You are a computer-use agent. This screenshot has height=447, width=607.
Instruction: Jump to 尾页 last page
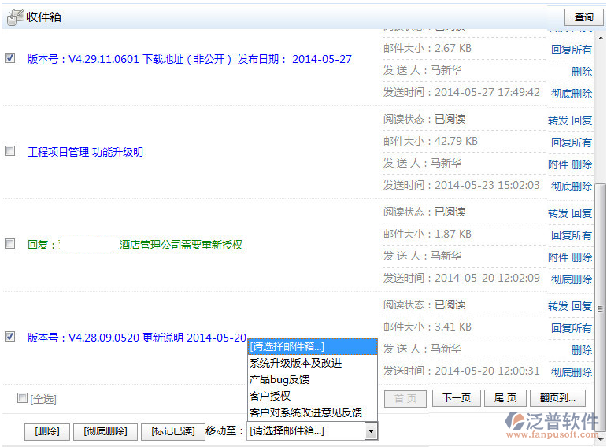tap(505, 398)
